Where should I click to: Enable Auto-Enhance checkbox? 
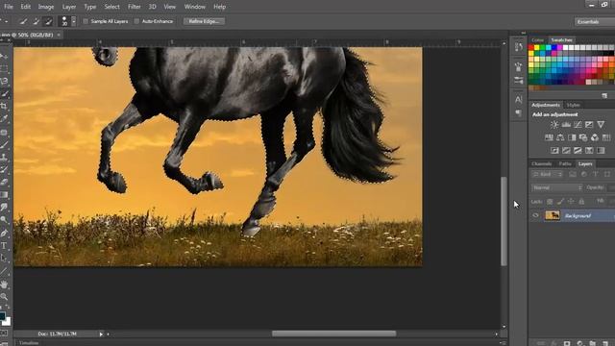tap(136, 21)
